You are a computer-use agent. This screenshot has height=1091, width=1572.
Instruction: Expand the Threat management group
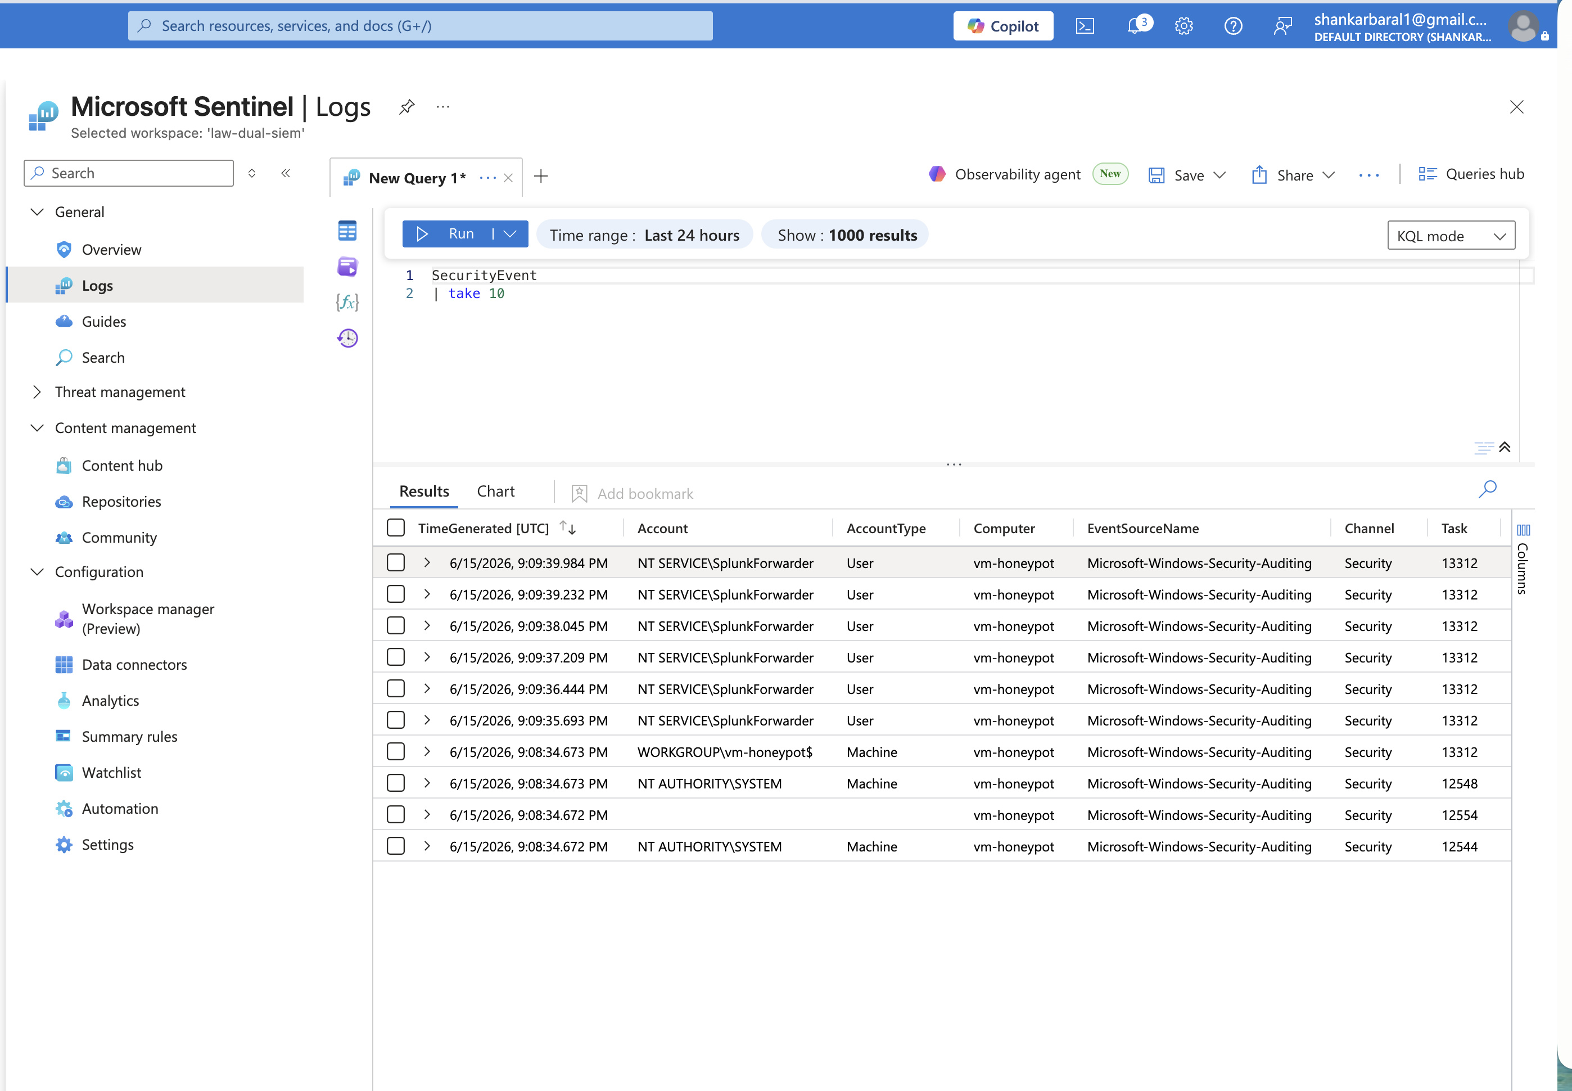(37, 392)
